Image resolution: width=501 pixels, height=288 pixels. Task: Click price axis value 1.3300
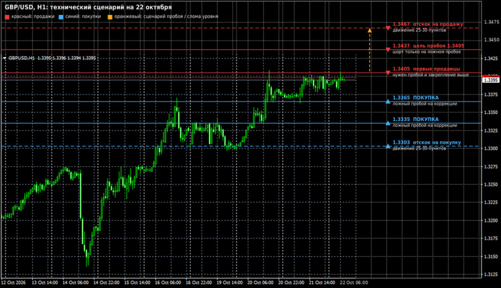pos(491,148)
